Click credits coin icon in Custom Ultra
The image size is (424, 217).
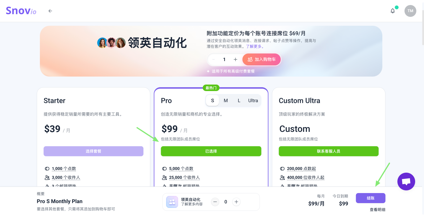(x=282, y=169)
